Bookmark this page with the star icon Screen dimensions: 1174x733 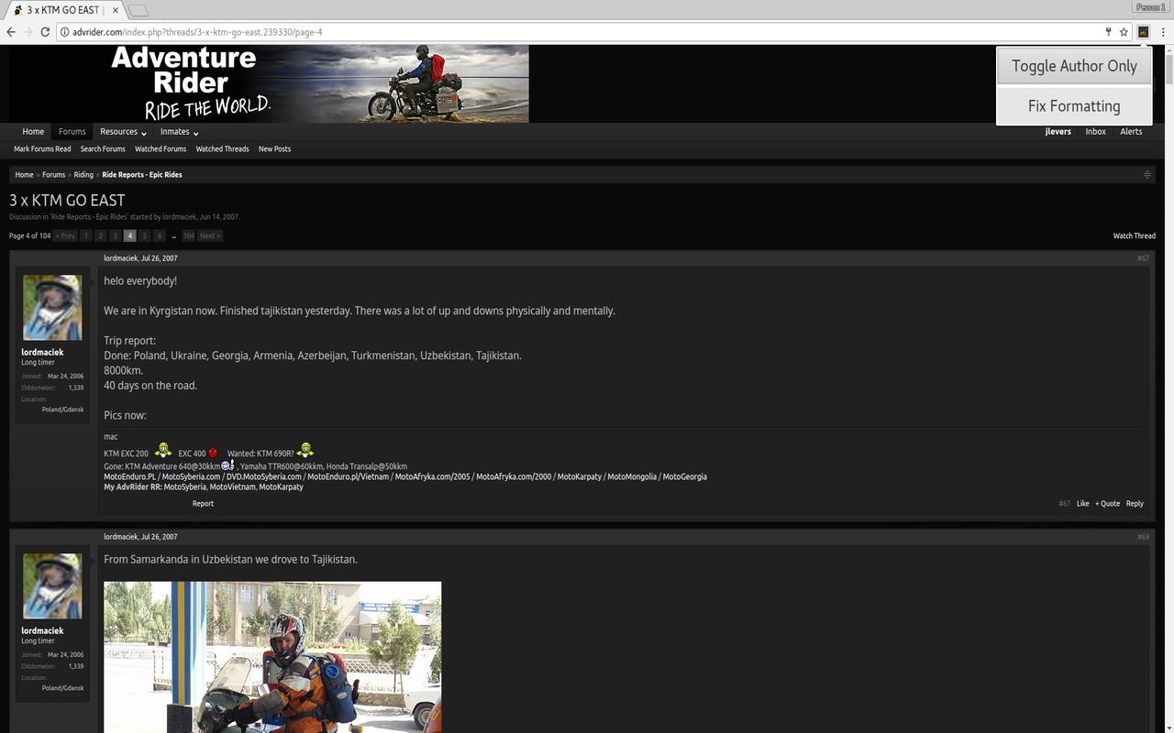[1124, 32]
